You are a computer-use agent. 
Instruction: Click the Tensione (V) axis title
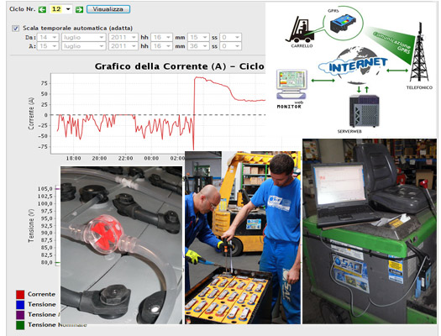31,226
